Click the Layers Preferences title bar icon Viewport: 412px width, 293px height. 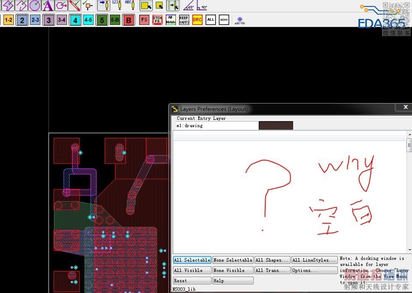tap(175, 109)
